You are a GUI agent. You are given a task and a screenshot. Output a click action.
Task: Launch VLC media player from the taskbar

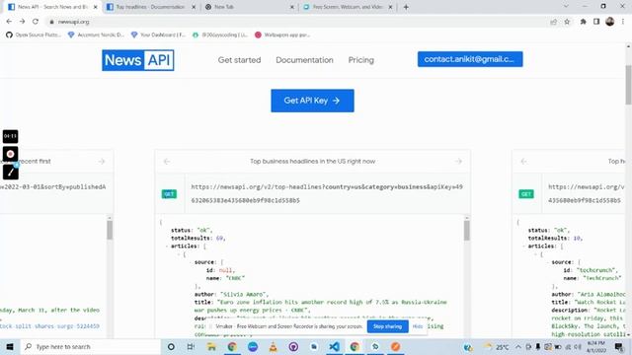pyautogui.click(x=273, y=346)
